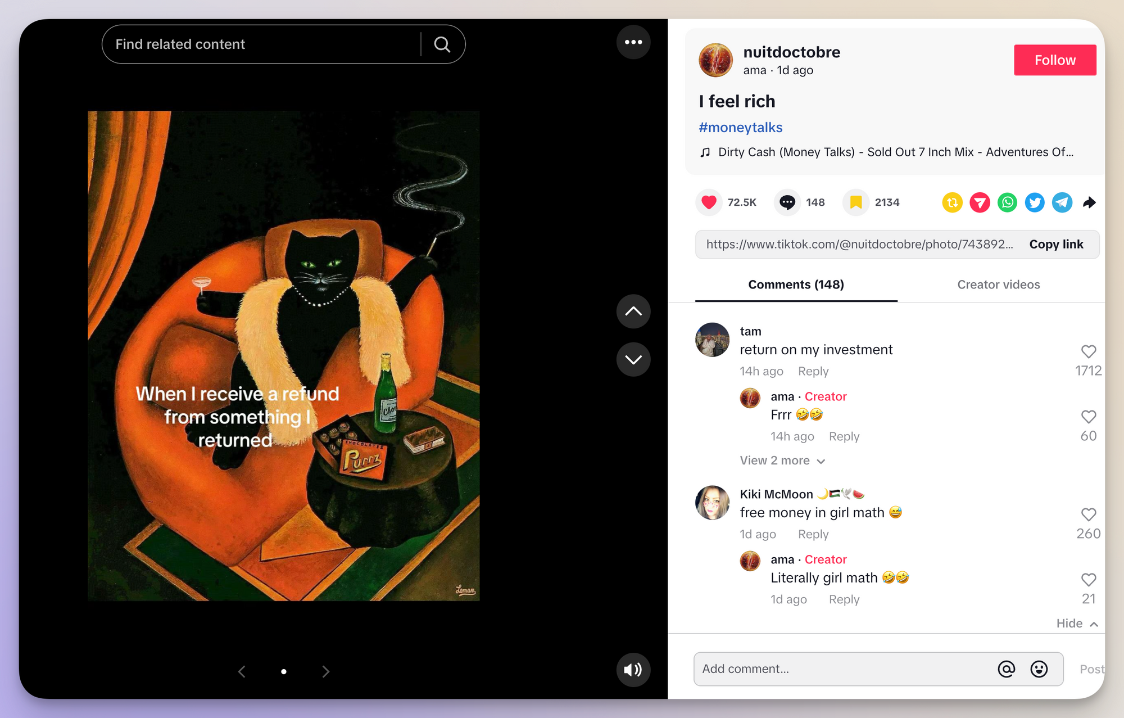
Task: Open the three-dots more options menu
Action: point(633,42)
